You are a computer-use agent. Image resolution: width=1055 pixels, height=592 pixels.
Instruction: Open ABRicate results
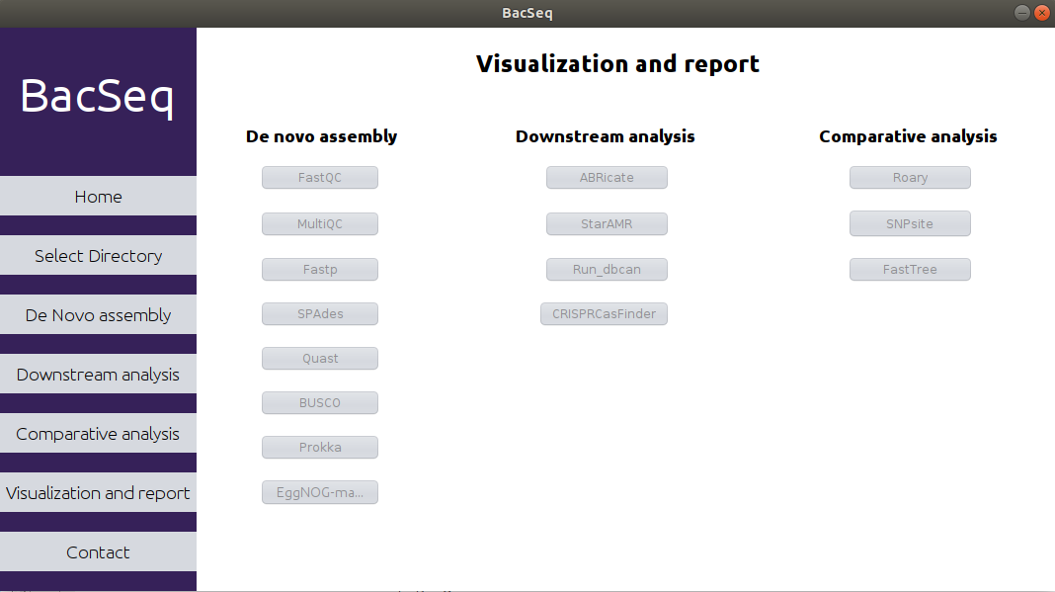coord(607,178)
